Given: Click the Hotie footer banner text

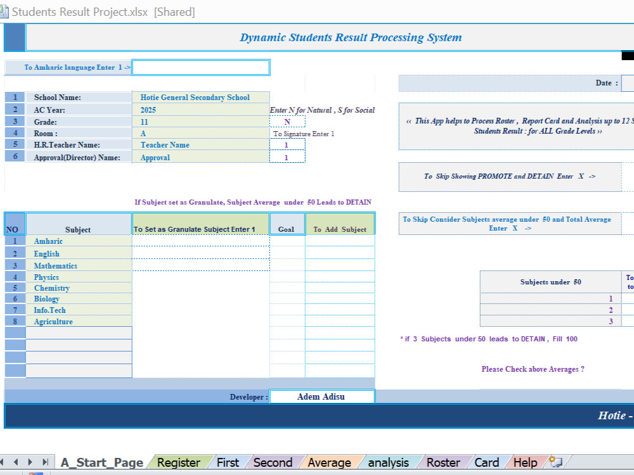Looking at the screenshot, I should (x=616, y=415).
